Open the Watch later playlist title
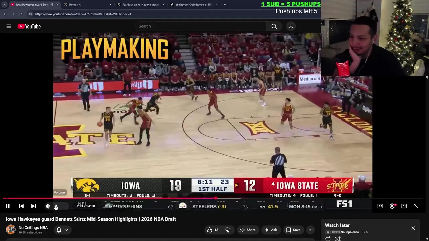This screenshot has width=429, height=241. point(338,225)
